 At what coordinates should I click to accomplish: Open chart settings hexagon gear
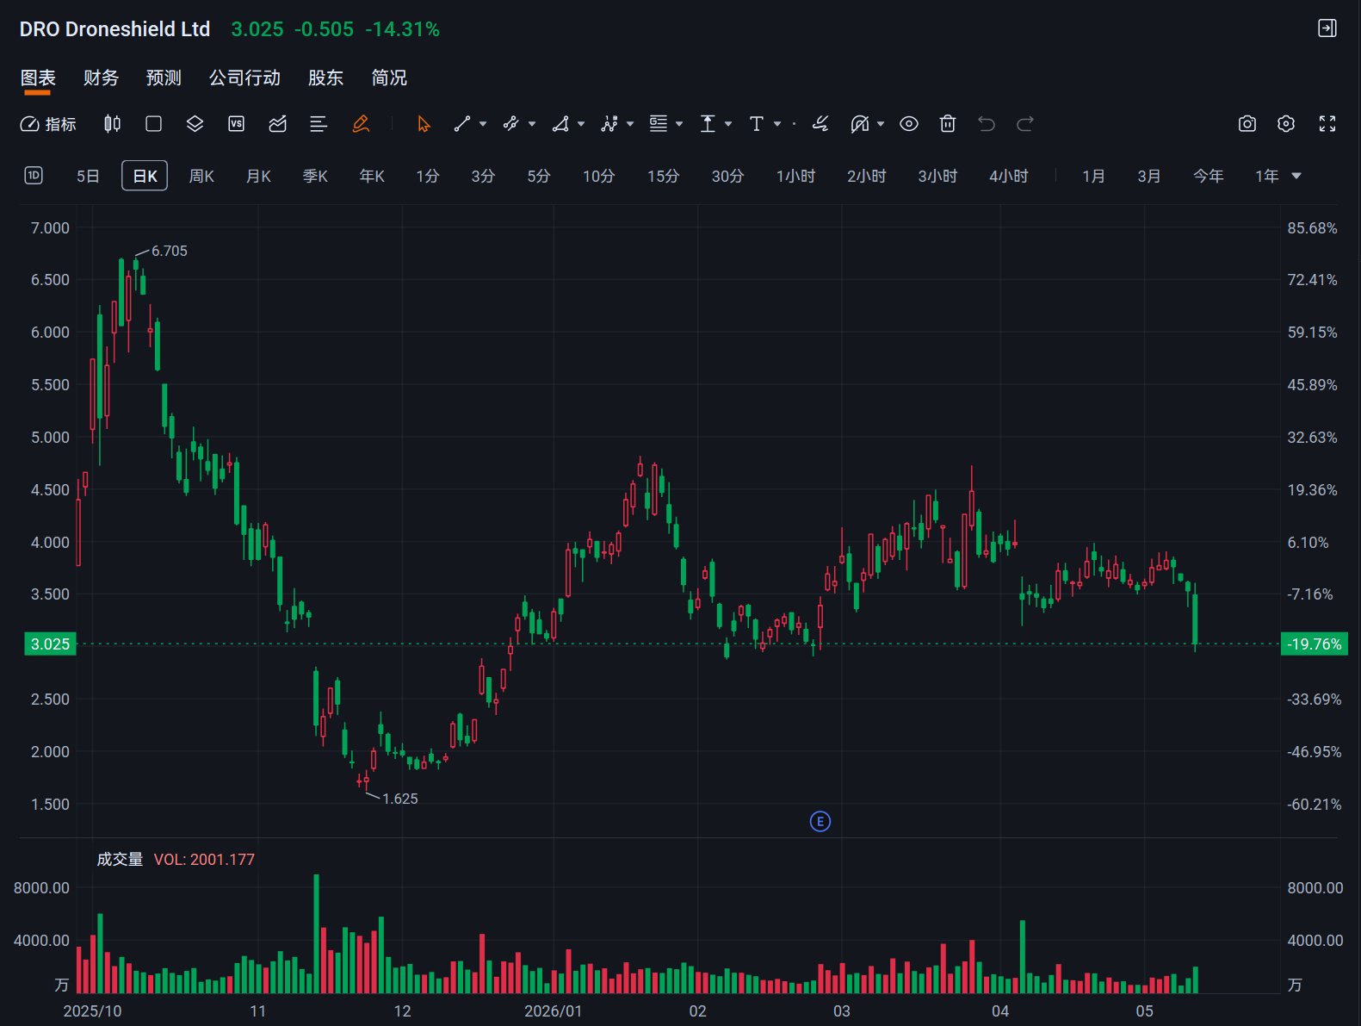tap(1286, 124)
